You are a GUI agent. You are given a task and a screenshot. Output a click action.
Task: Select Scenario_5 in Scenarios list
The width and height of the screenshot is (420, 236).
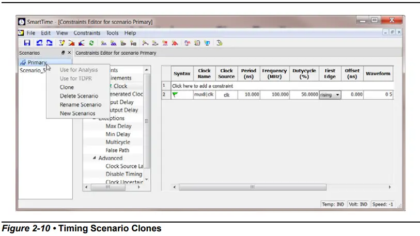tap(33, 70)
